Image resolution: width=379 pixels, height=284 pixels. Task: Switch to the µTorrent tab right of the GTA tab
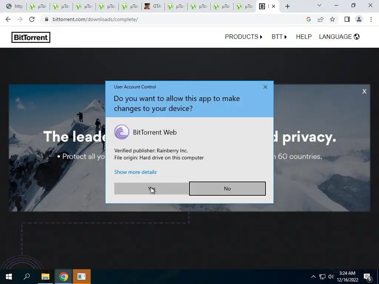pos(176,6)
